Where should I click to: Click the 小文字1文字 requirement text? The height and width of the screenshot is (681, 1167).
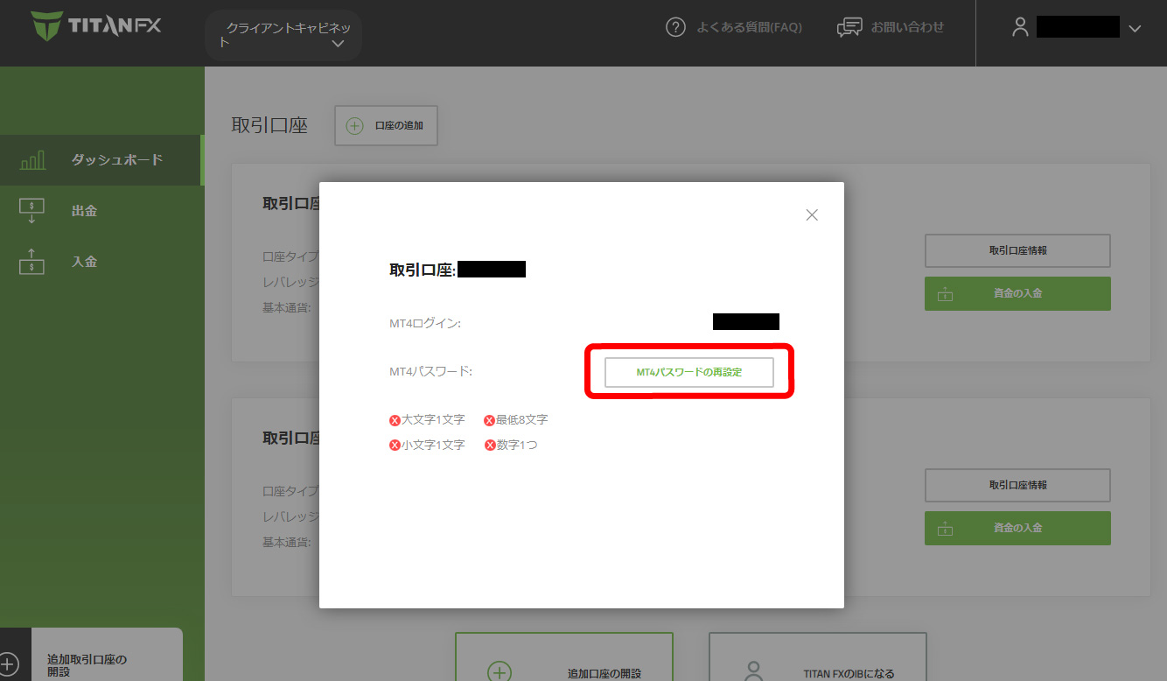[433, 445]
